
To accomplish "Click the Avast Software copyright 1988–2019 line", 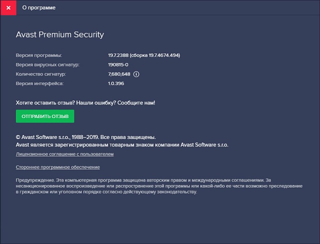I will [x=85, y=137].
